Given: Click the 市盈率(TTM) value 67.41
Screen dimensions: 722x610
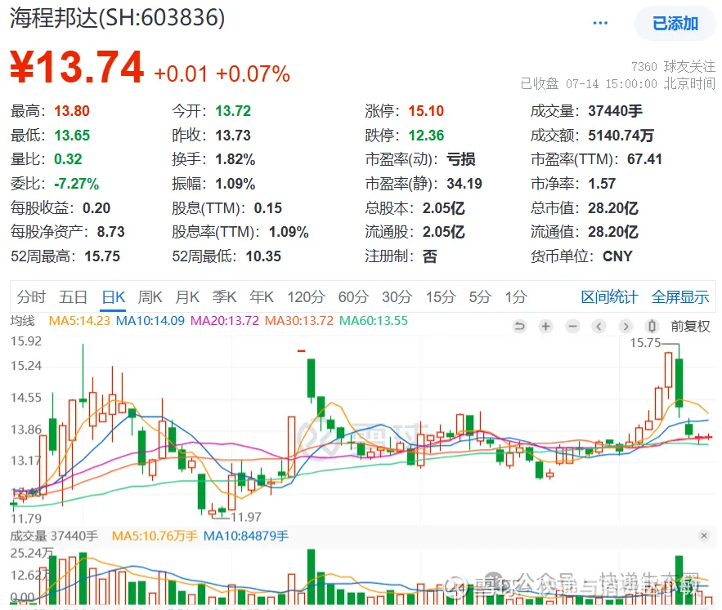Looking at the screenshot, I should (x=644, y=159).
